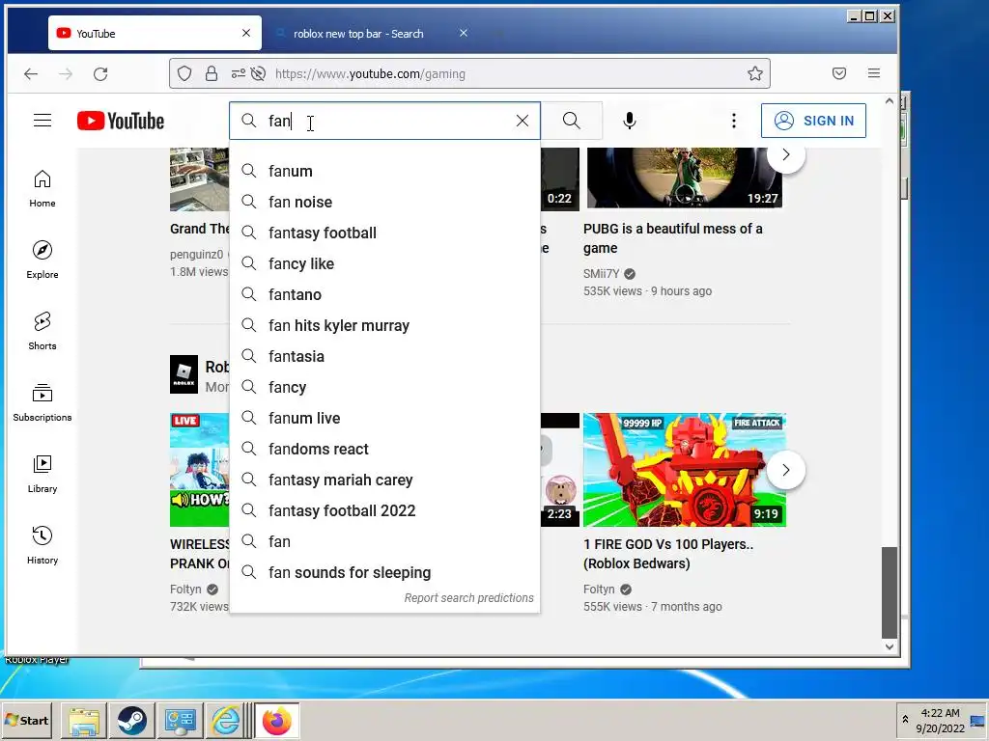
Task: Select the "fantasy football" suggestion (not 2022)
Action: [x=384, y=233]
